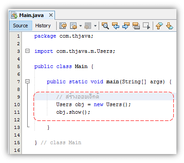Switch to the Source view
Screen dimensions: 184x163
(21, 26)
